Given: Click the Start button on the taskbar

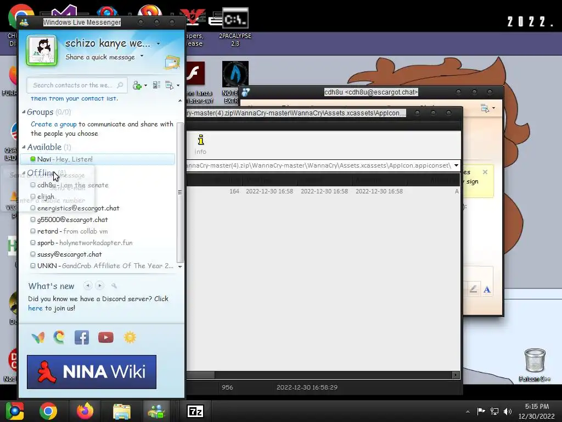Looking at the screenshot, I should pyautogui.click(x=15, y=411).
